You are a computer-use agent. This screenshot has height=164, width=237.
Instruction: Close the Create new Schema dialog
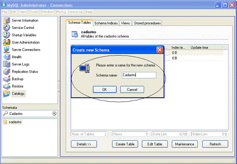click(x=160, y=50)
